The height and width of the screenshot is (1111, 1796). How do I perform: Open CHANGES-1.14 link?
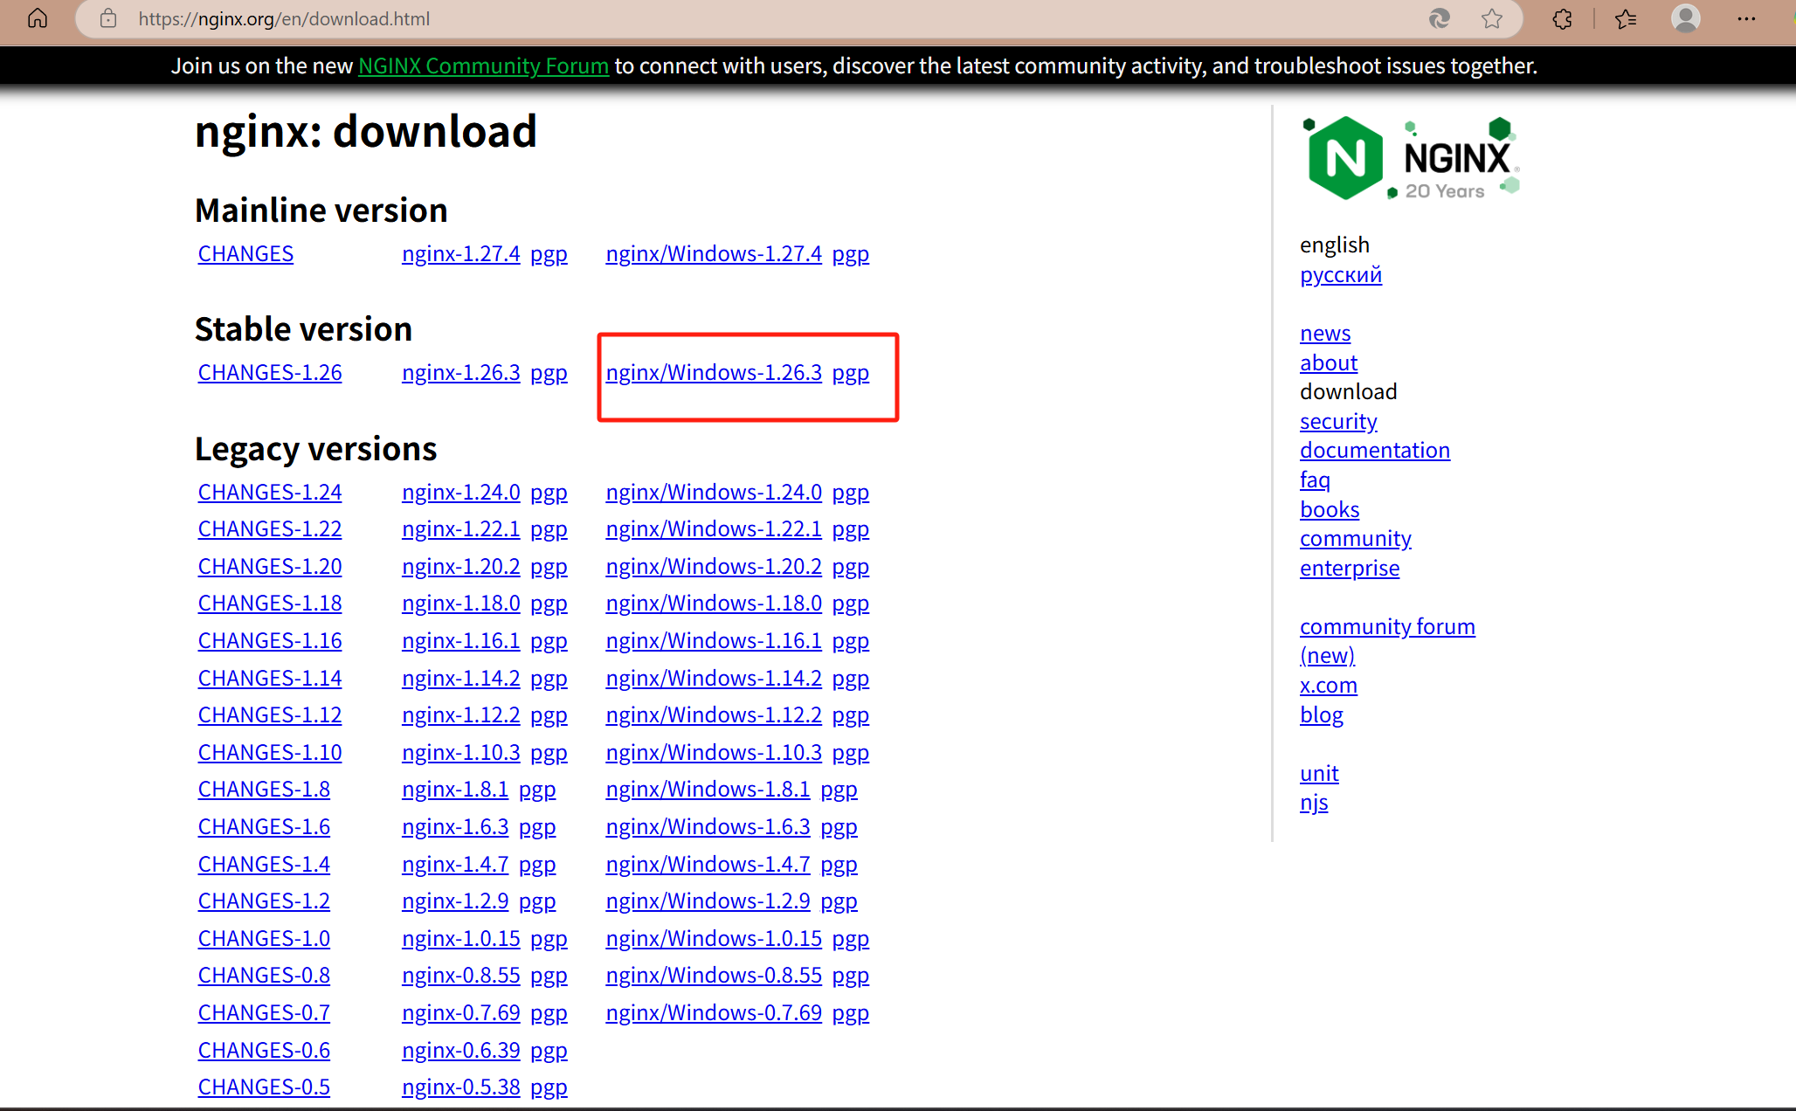click(x=269, y=678)
